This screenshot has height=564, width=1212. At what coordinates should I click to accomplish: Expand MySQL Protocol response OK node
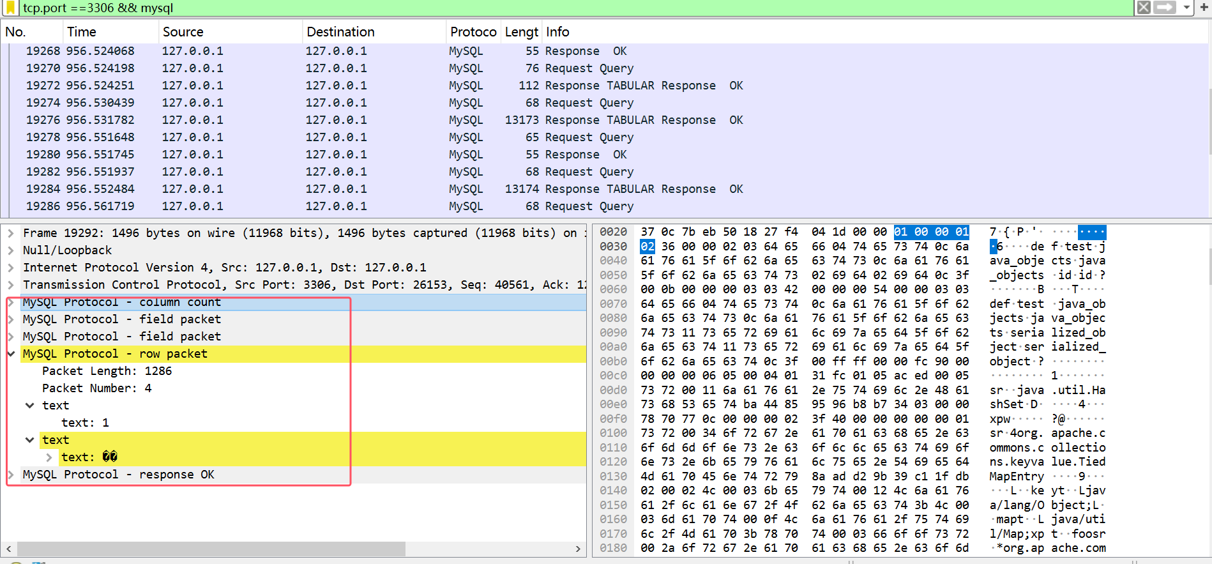tap(11, 475)
